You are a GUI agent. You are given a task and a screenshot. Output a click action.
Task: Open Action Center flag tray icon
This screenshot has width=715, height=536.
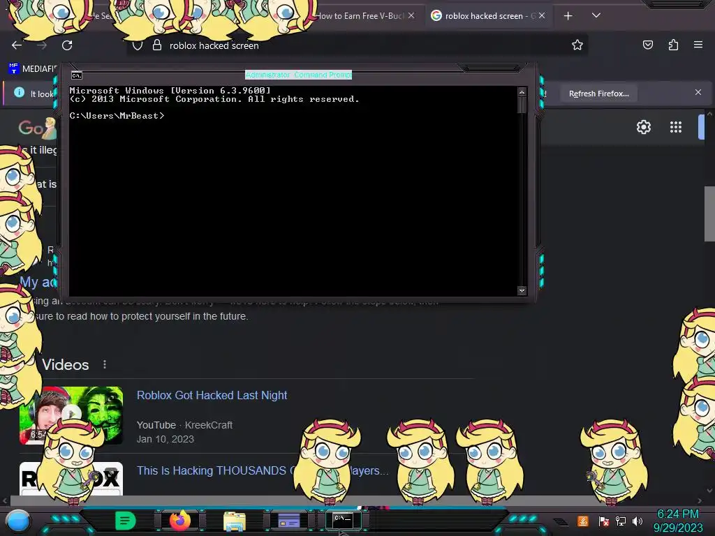(604, 521)
